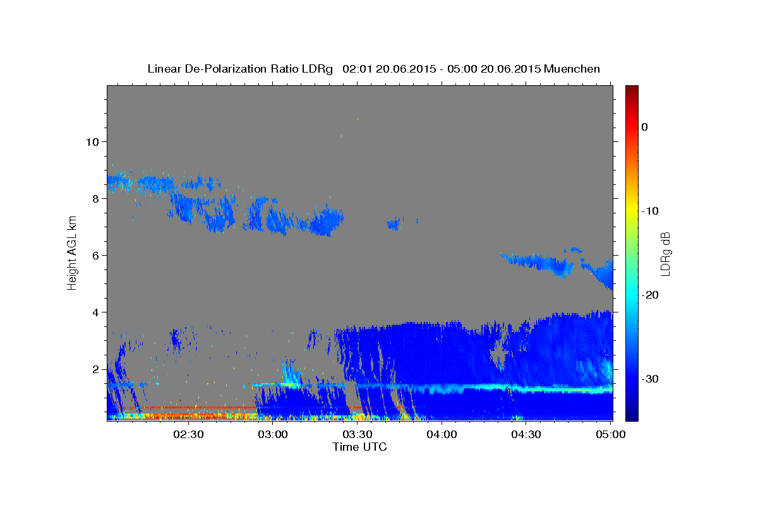Image resolution: width=758 pixels, height=505 pixels.
Task: Click the 04:30 time tick label
Action: click(x=526, y=434)
